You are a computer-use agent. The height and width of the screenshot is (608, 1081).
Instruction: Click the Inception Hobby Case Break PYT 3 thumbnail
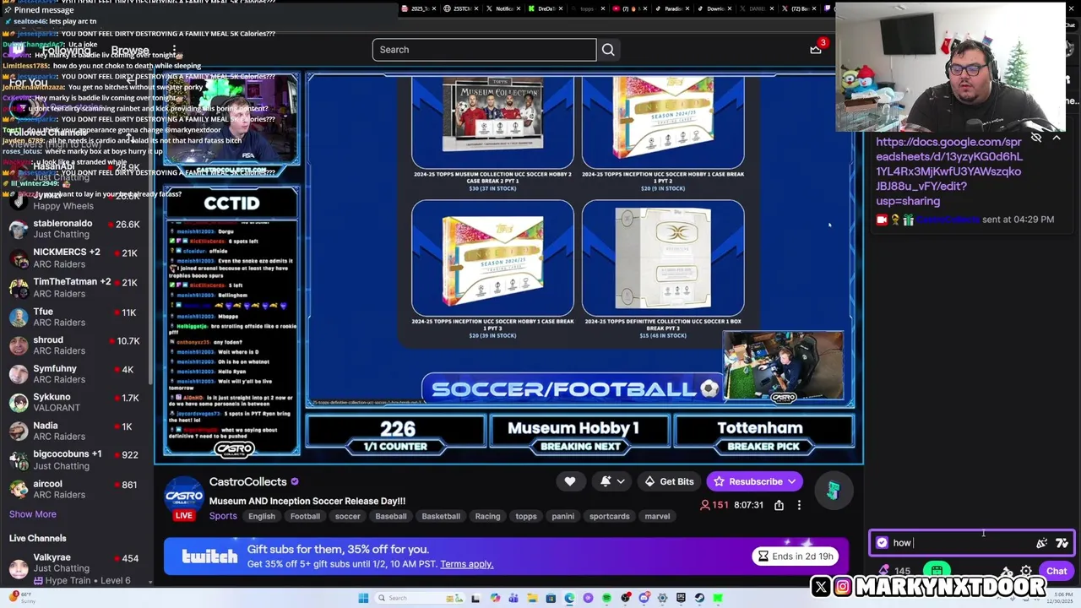pyautogui.click(x=492, y=258)
